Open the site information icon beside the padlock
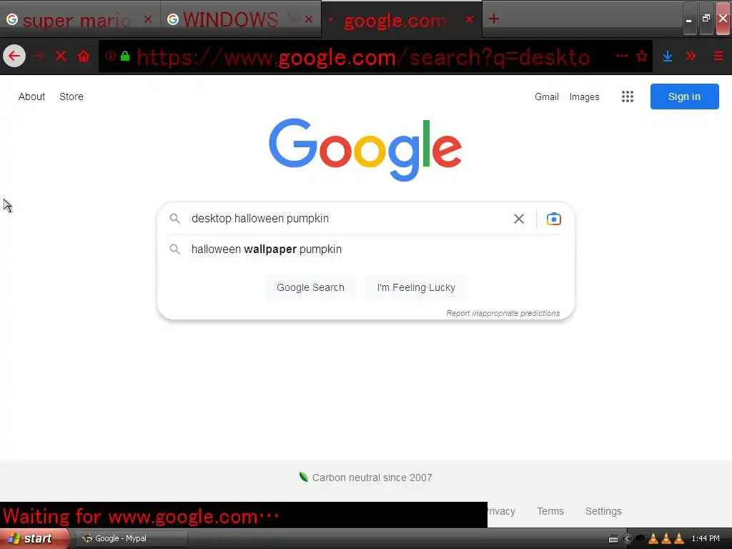 (x=111, y=56)
